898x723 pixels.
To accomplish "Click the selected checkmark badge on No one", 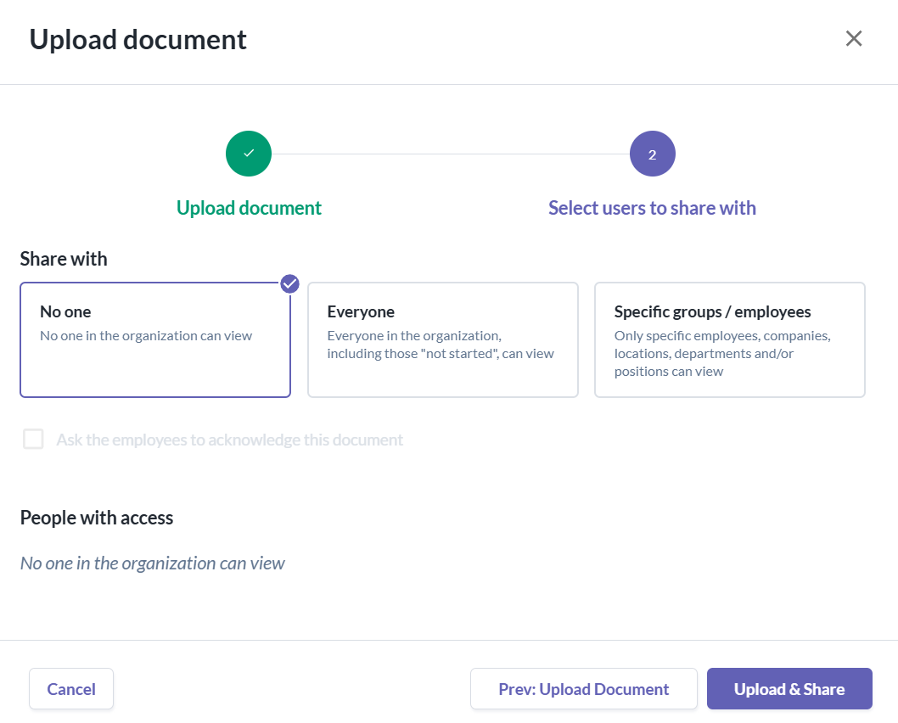I will (x=289, y=283).
